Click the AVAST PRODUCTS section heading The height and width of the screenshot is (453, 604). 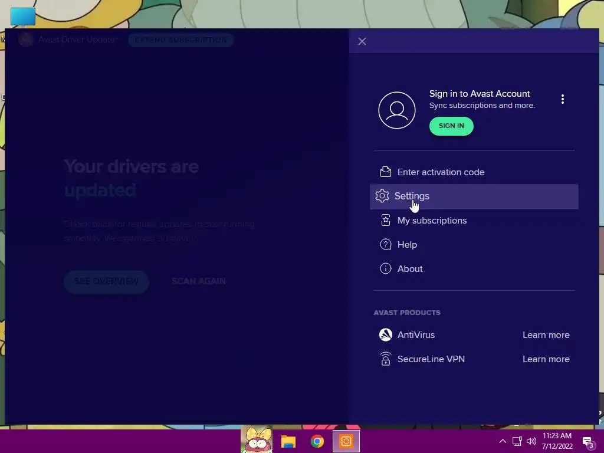point(407,313)
